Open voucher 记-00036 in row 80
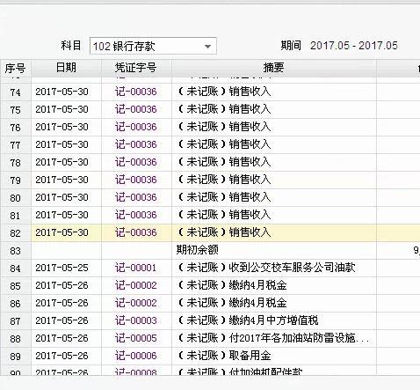 click(x=136, y=197)
